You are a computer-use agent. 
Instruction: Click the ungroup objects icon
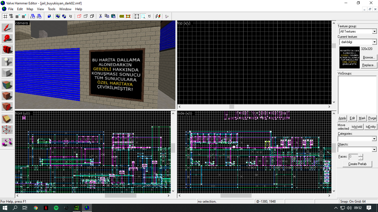point(64,16)
